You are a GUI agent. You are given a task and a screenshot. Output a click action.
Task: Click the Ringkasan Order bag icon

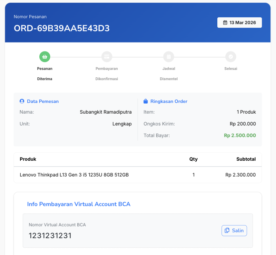coord(146,101)
